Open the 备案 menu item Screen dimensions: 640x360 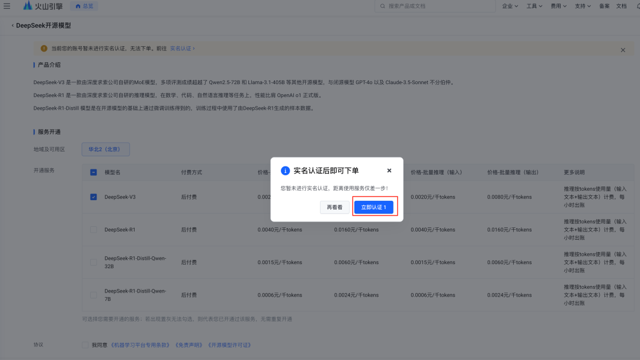click(604, 6)
